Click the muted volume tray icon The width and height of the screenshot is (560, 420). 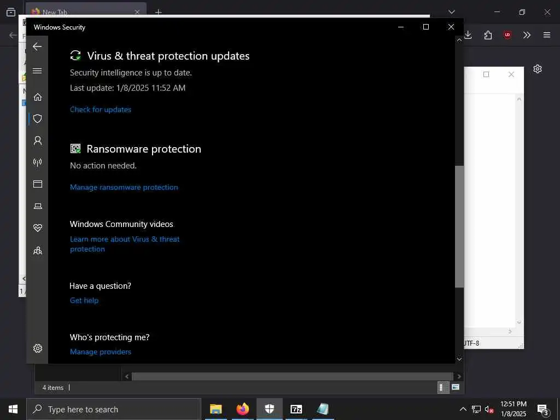coord(489,409)
